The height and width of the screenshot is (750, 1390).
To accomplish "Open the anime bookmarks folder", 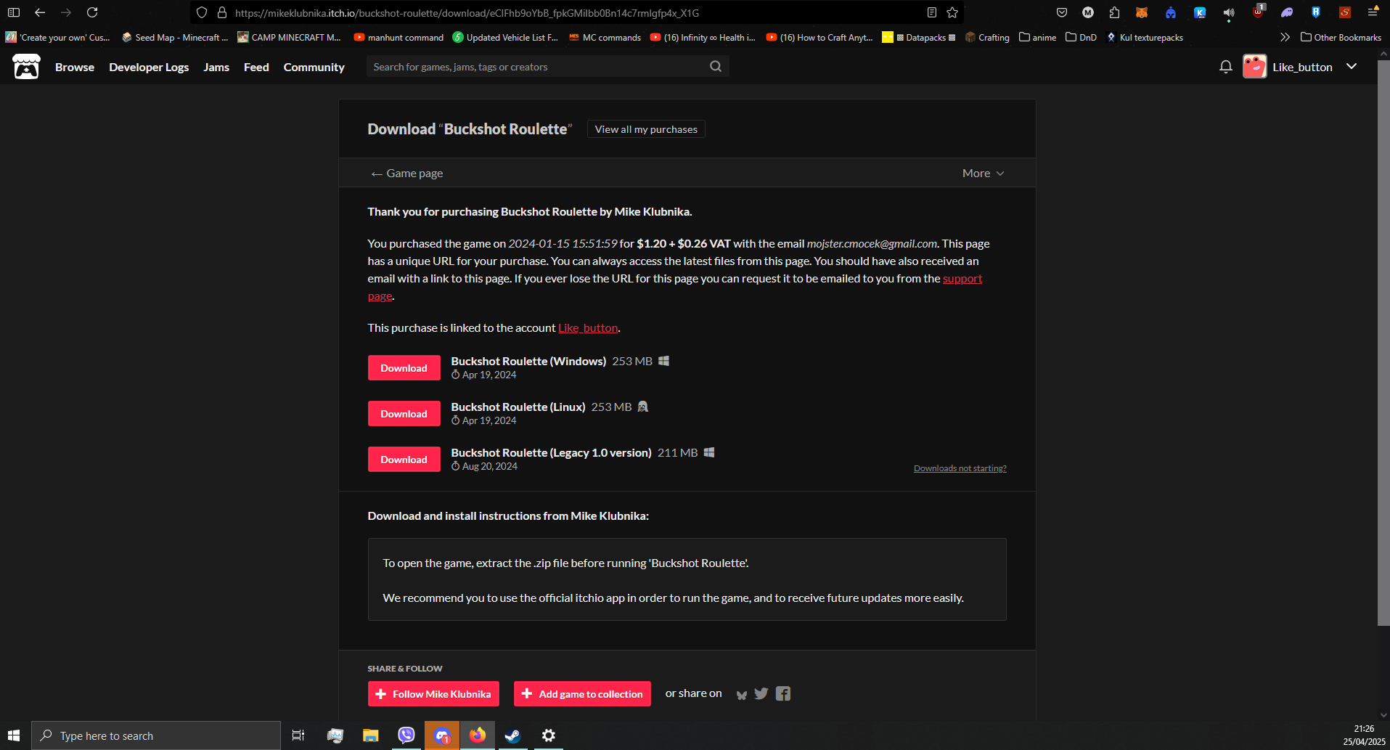I will pyautogui.click(x=1037, y=37).
